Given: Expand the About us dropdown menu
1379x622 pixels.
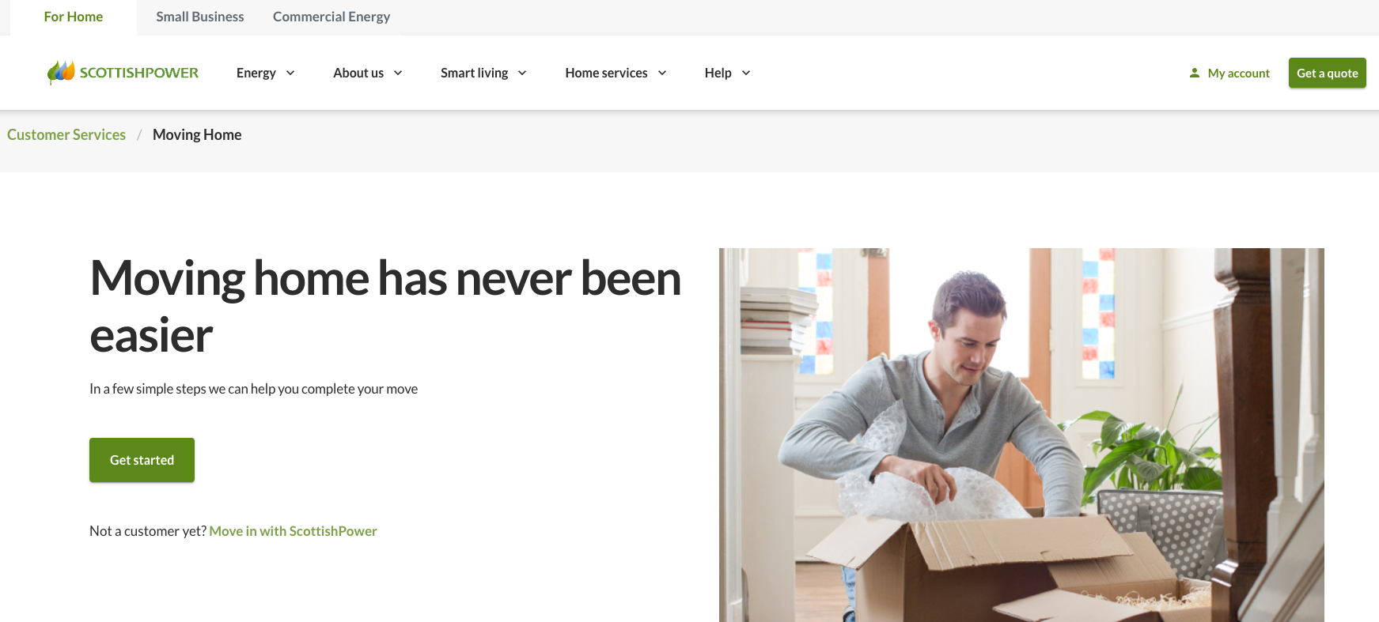Looking at the screenshot, I should tap(367, 73).
